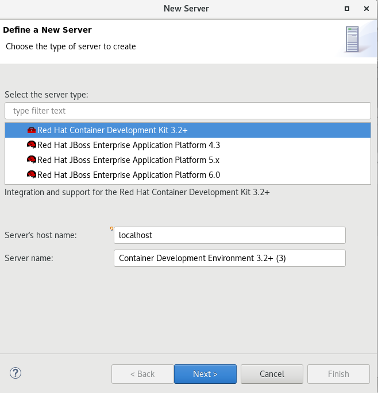Proceed with the Next > button
The image size is (378, 393).
[x=205, y=374]
